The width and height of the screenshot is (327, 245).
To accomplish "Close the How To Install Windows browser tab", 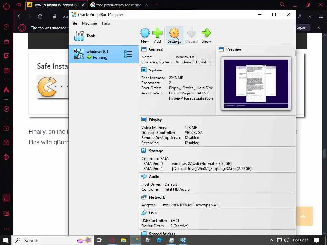I will 83,5.
